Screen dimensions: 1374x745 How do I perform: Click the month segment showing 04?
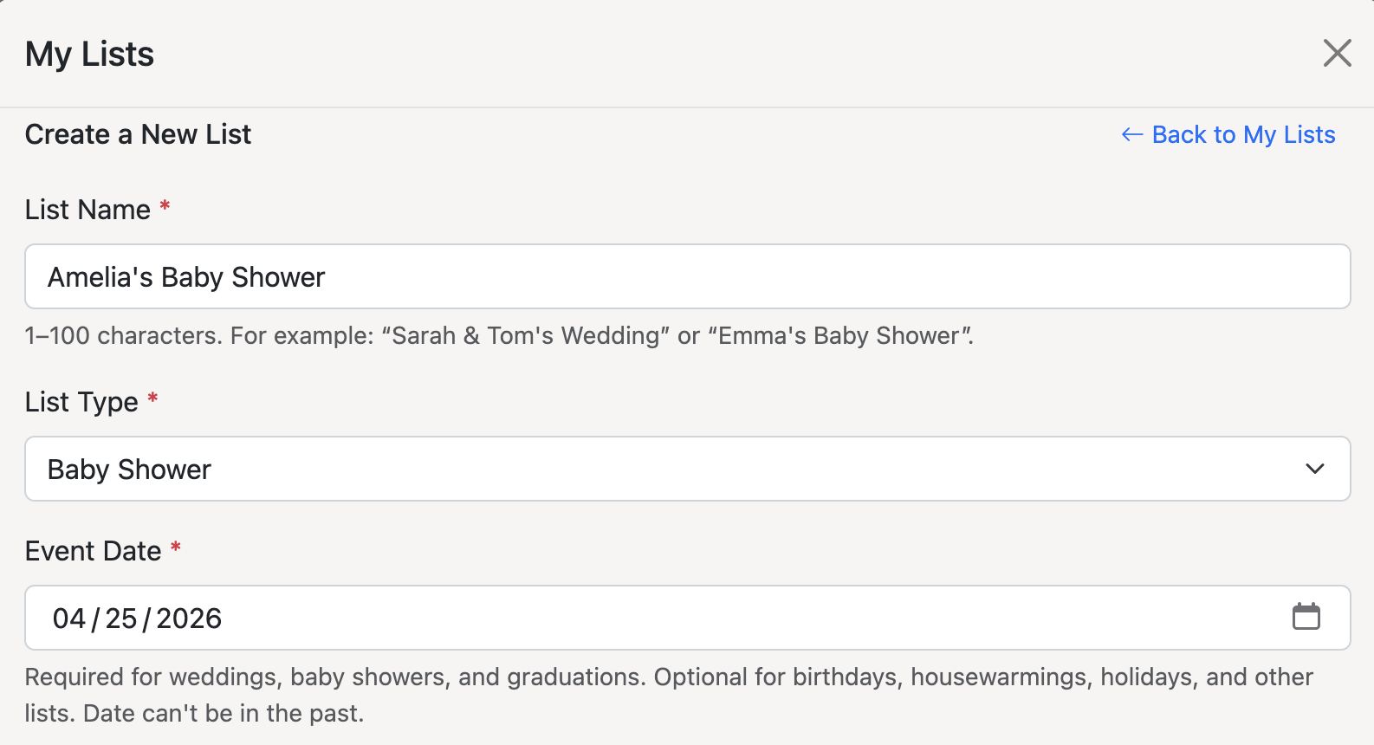[68, 618]
